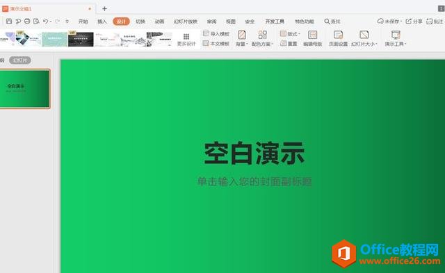Expand the 配色方案 dropdown arrow
This screenshot has height=273, width=445.
click(272, 44)
